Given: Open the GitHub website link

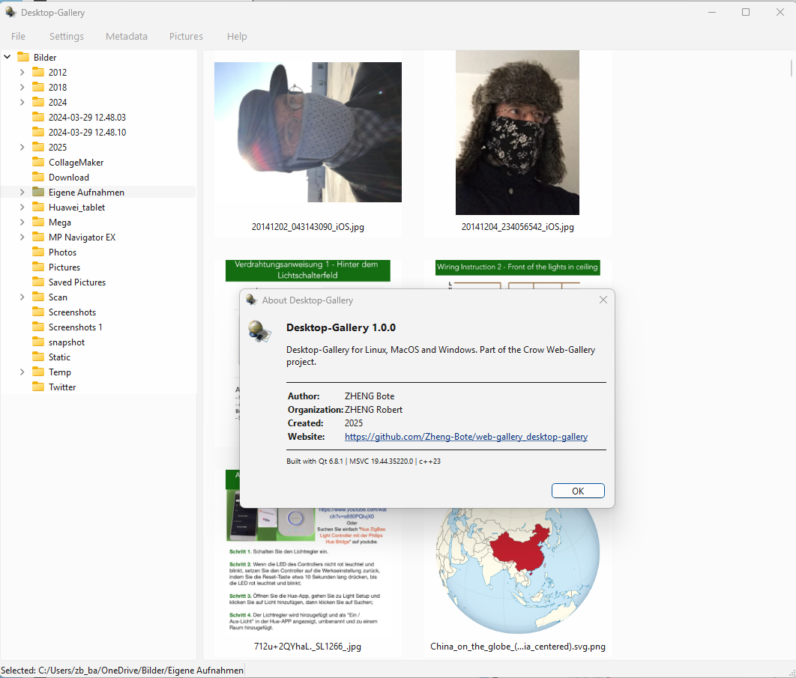Looking at the screenshot, I should point(465,437).
